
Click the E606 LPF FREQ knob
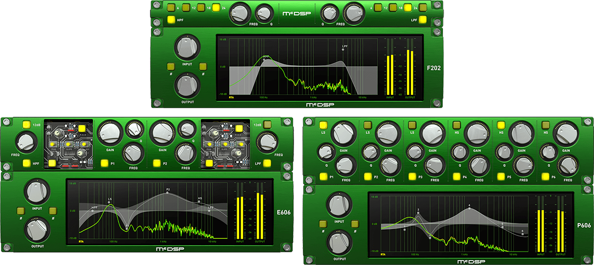point(269,142)
